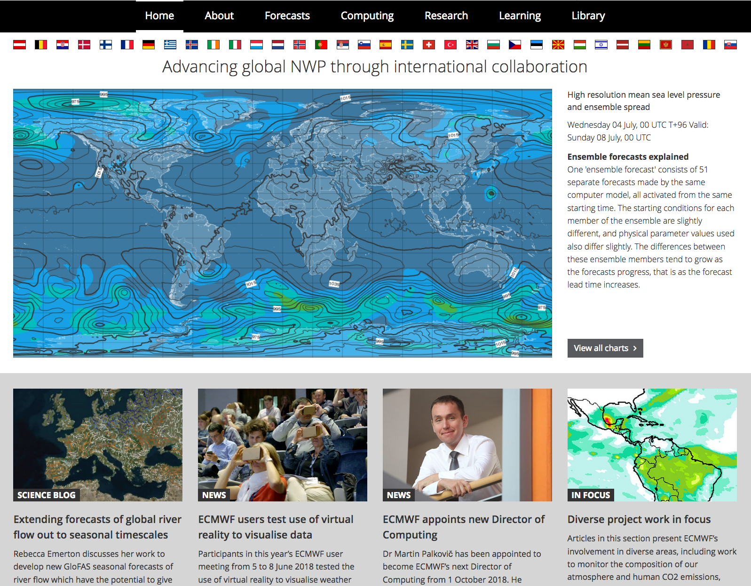Click the Ireland flag icon
This screenshot has height=586, width=751.
213,45
